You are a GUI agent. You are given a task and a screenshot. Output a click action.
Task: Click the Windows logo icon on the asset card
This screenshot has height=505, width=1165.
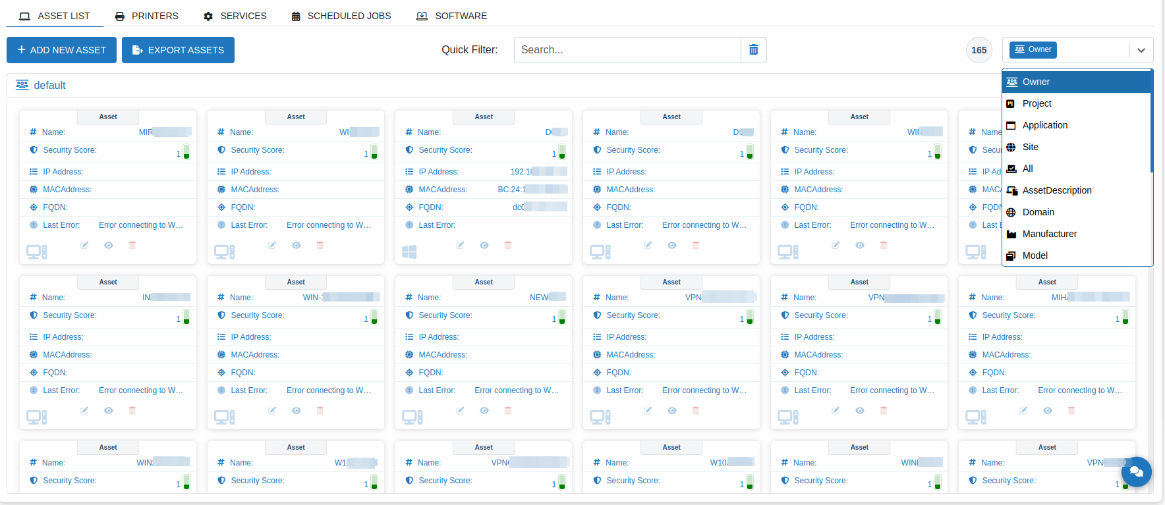click(409, 252)
